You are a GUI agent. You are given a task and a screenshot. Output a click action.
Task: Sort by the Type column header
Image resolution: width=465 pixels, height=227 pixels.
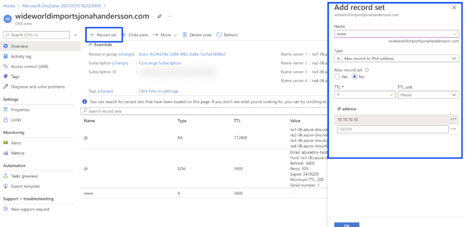pyautogui.click(x=182, y=121)
